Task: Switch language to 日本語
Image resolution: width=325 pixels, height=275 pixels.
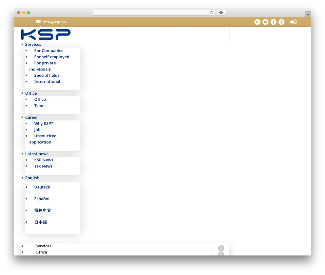Action: [41, 222]
